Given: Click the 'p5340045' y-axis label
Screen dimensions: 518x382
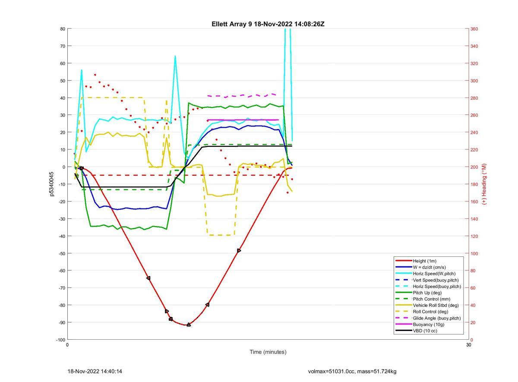Looking at the screenshot, I should point(51,184).
